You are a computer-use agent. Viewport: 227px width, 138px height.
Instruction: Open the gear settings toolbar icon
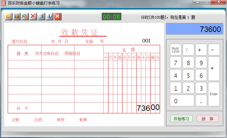click(x=9, y=16)
